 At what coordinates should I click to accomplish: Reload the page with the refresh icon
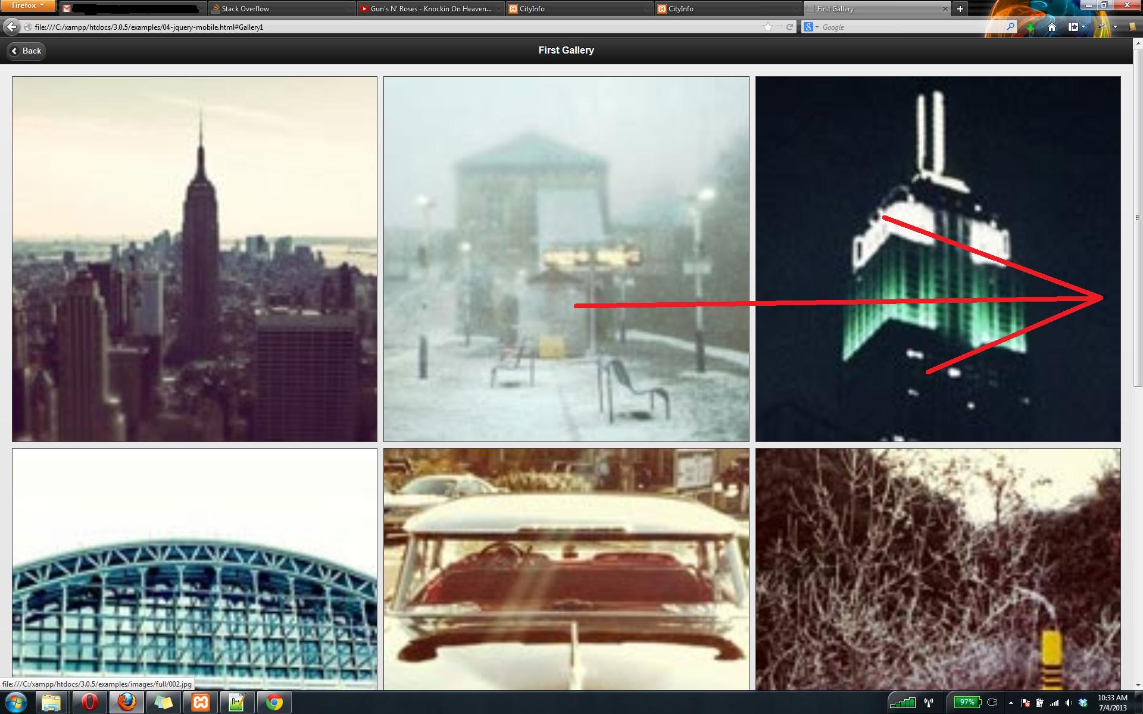[790, 27]
